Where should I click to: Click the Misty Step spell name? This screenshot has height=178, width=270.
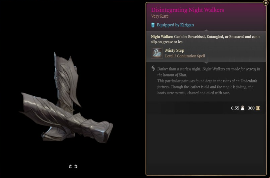coord(175,50)
